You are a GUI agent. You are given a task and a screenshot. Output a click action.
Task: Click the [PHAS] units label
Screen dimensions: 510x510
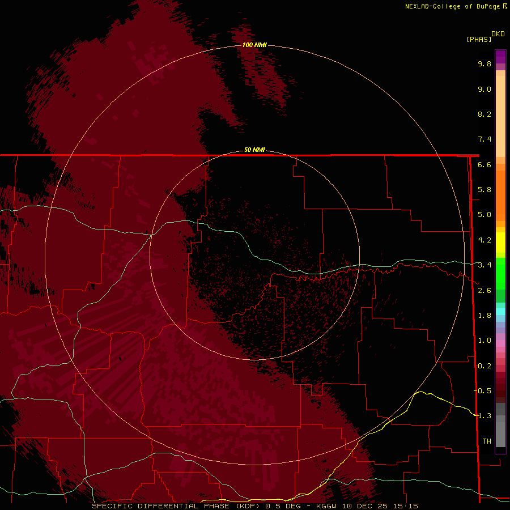(479, 39)
